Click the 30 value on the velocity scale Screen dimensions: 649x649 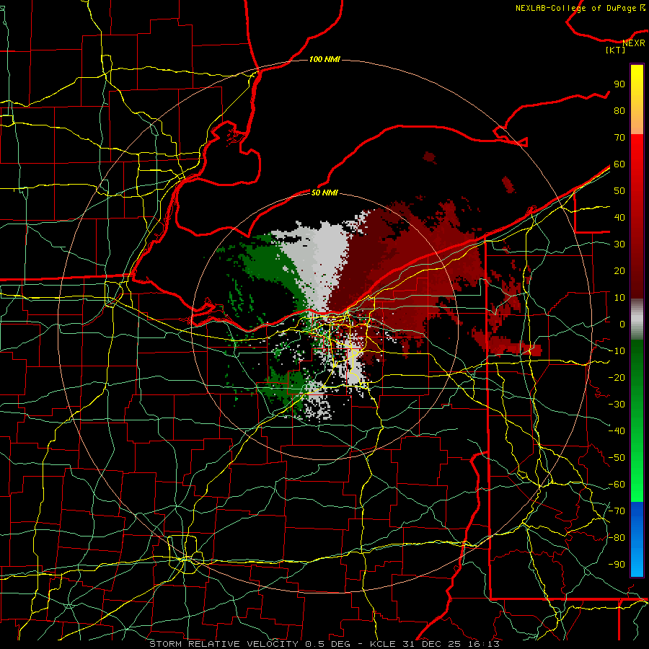click(619, 244)
